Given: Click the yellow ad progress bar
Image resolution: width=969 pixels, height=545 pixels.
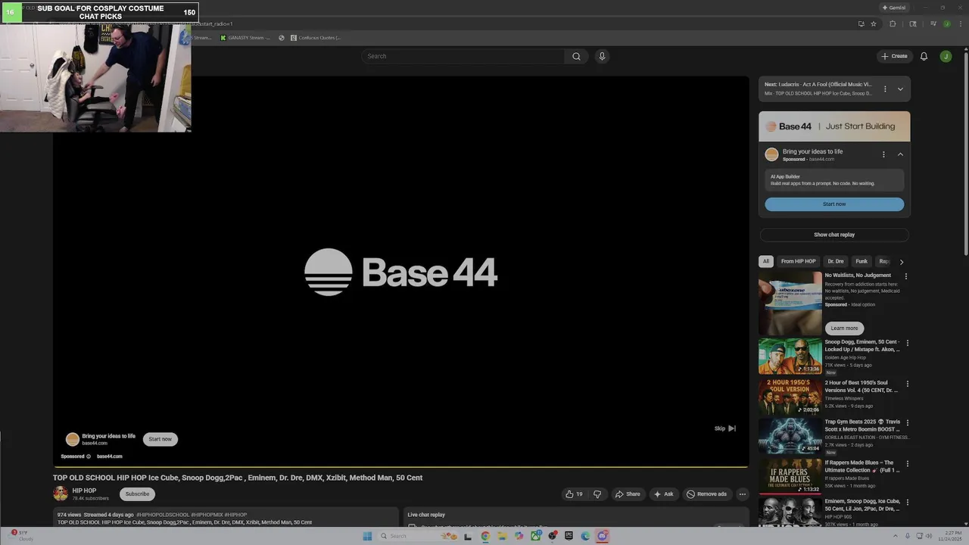Looking at the screenshot, I should [400, 467].
